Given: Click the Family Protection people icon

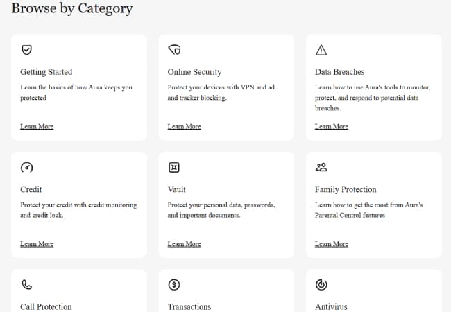Looking at the screenshot, I should pos(321,167).
